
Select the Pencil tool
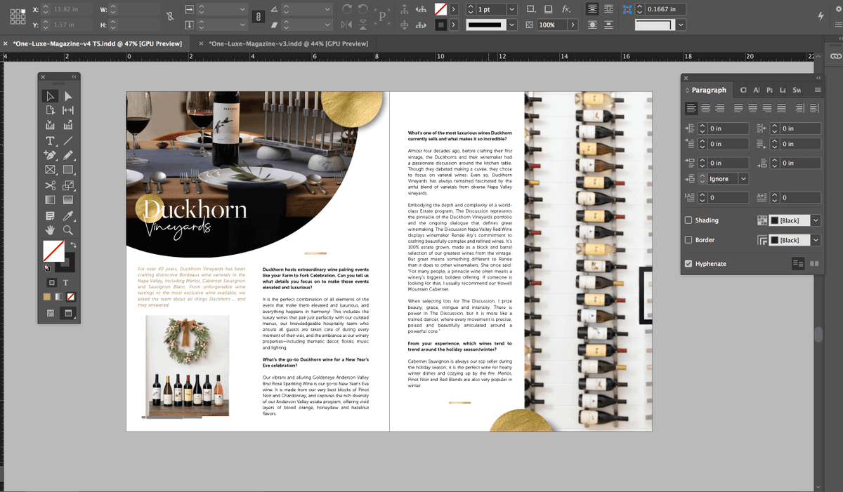pos(68,155)
